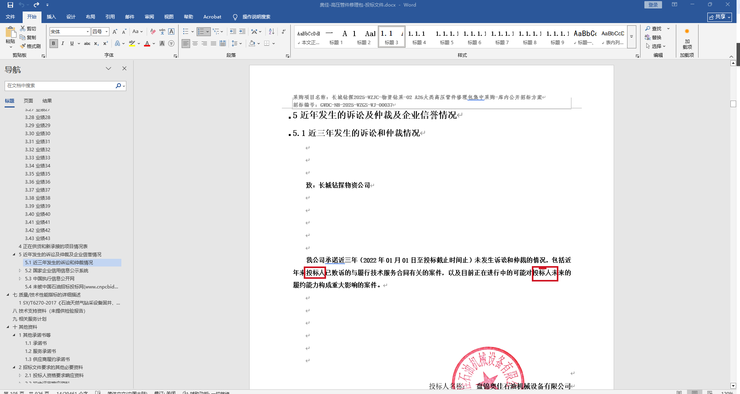Toggle Underline formatting

tap(72, 43)
